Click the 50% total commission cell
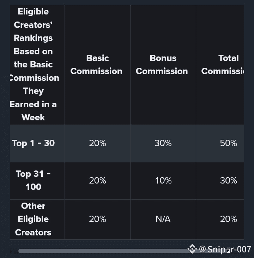This screenshot has height=258, width=254. [229, 143]
